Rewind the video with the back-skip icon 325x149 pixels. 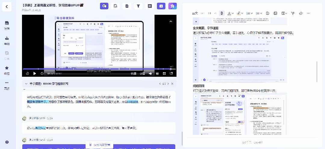click(x=27, y=73)
